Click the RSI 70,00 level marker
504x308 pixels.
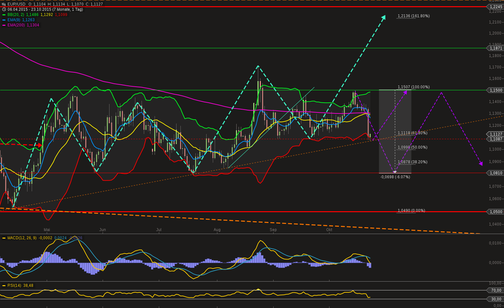496,290
